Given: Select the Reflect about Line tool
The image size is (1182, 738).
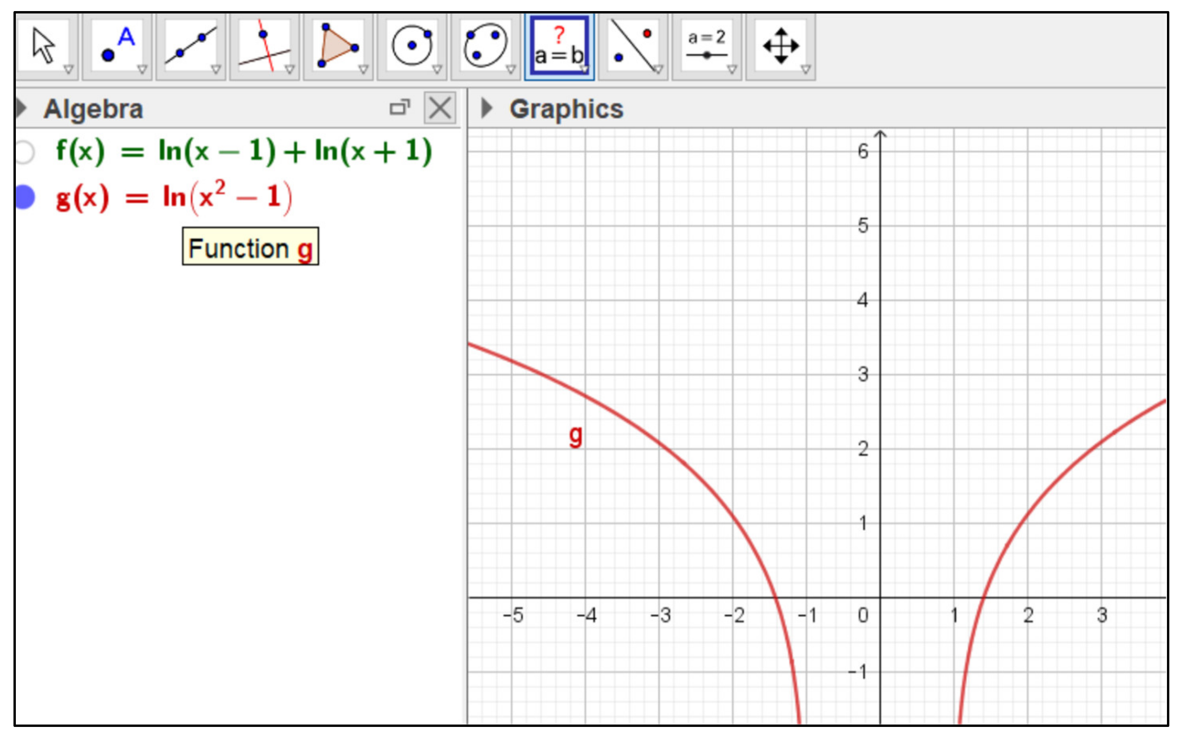Looking at the screenshot, I should coord(633,46).
